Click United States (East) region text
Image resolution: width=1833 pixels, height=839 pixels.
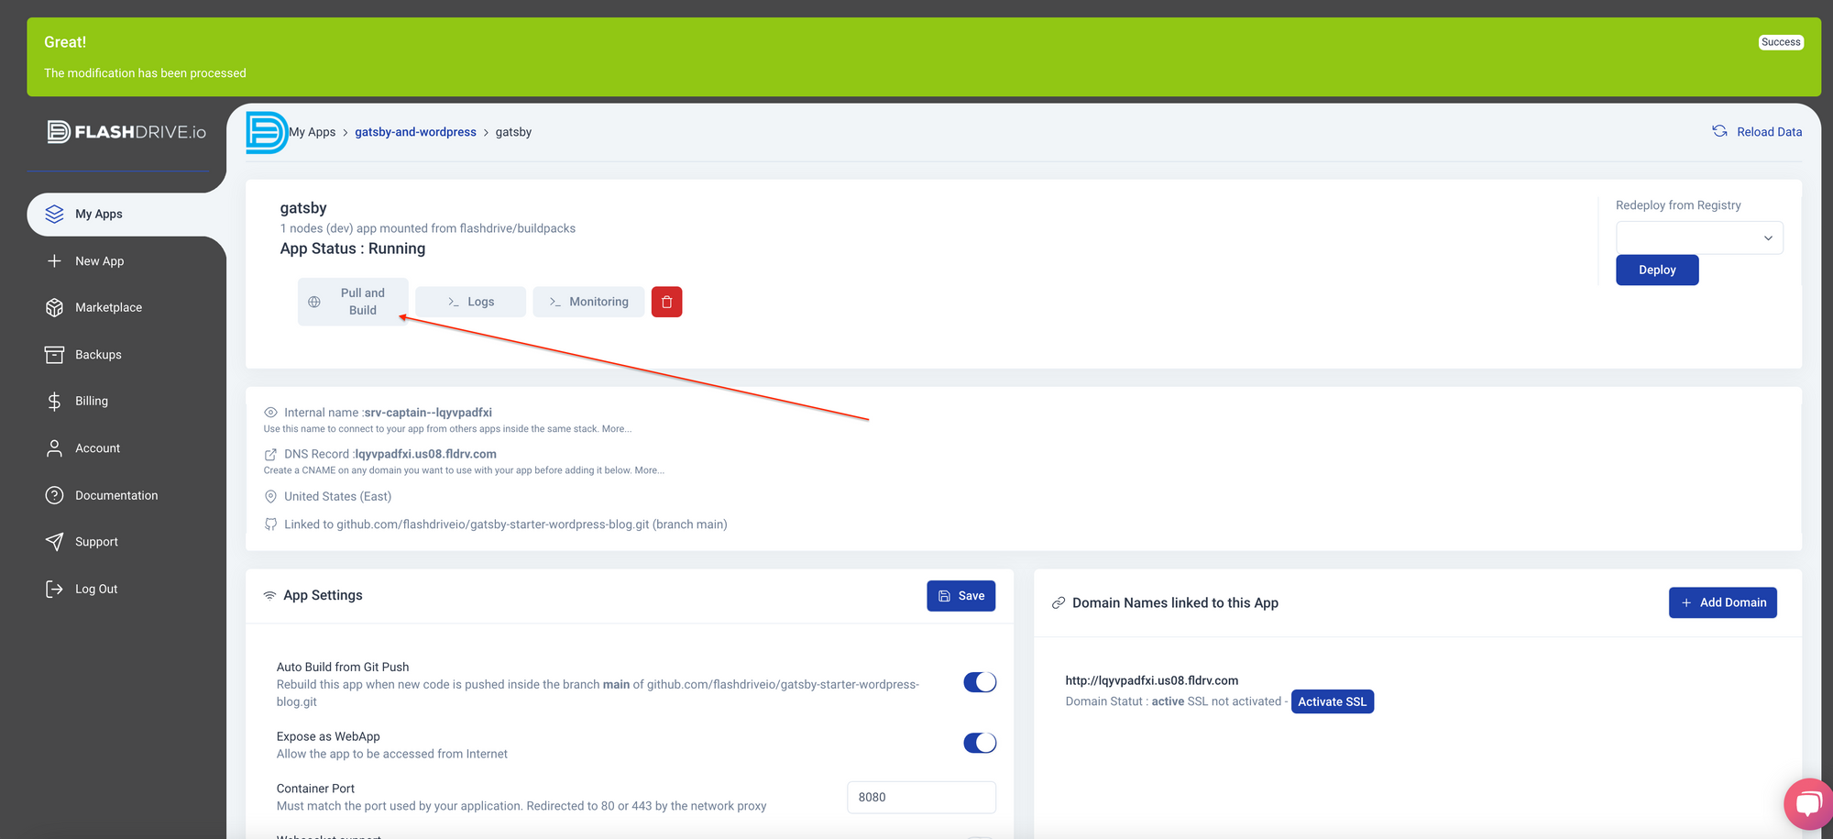point(337,496)
